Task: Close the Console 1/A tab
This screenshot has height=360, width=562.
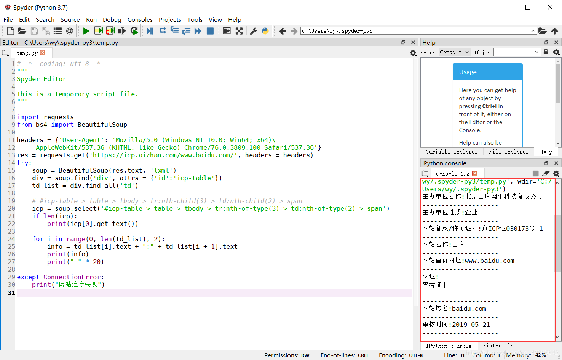Action: click(475, 173)
